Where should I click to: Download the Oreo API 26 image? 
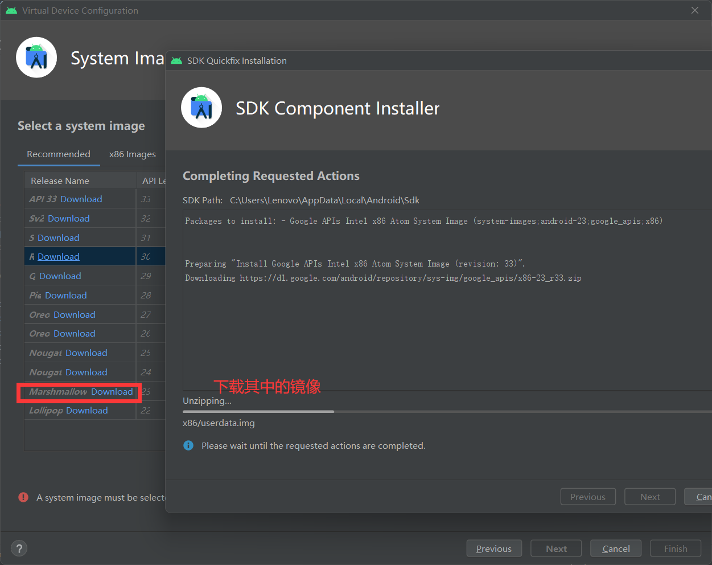(x=75, y=334)
